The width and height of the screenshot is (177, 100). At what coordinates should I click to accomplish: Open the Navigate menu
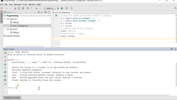click(18, 4)
